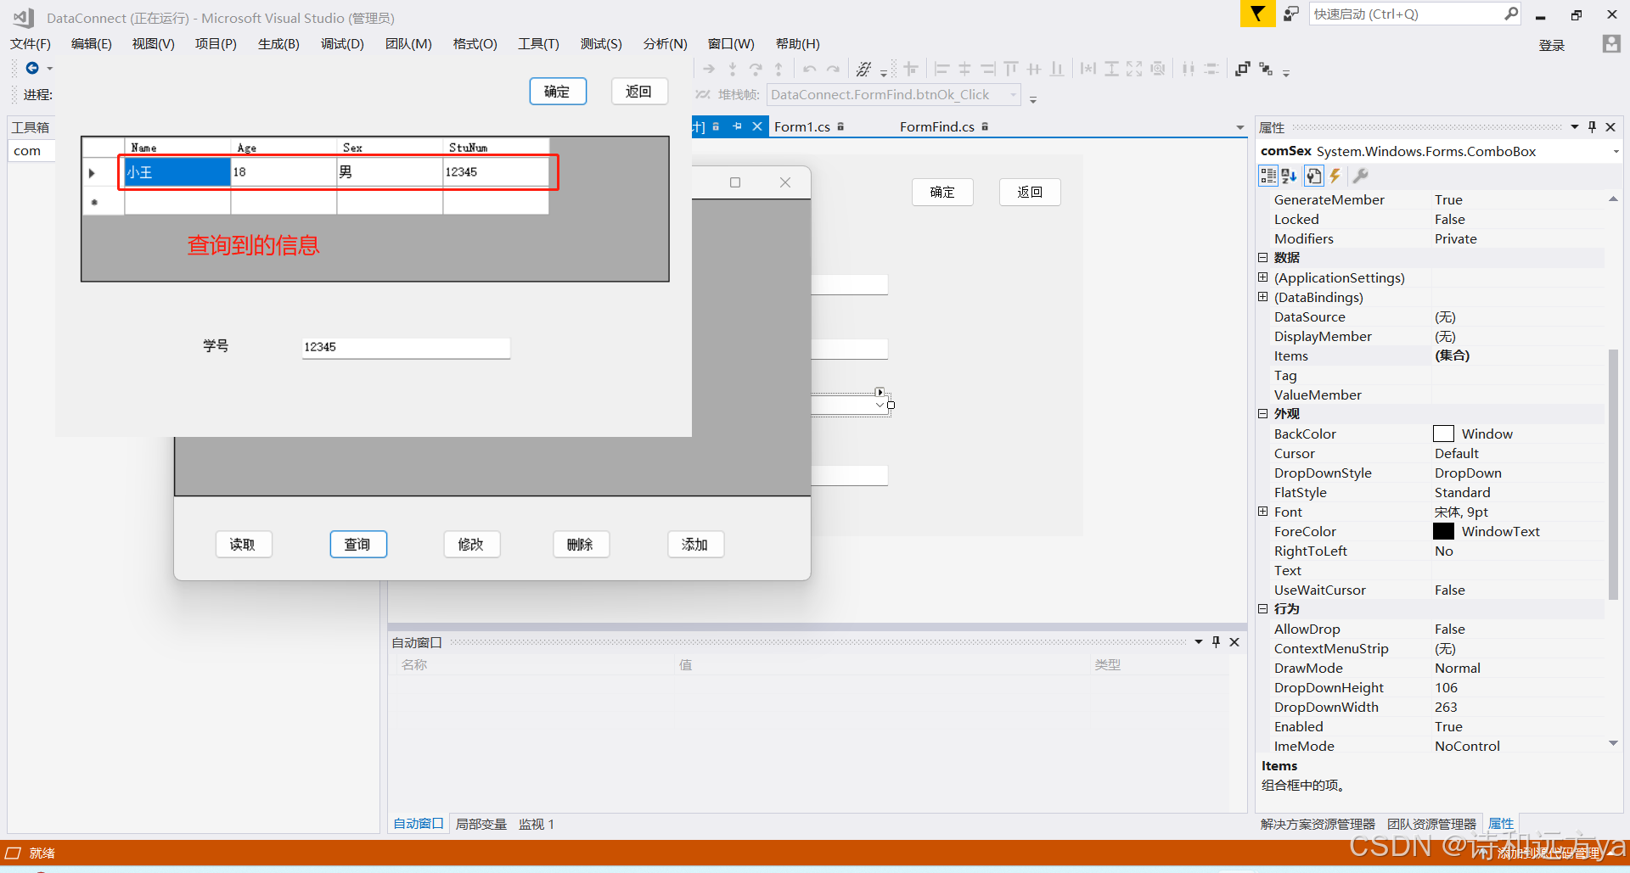Click the Align Middles layout icon
Screen dimensions: 1630x873
pos(1033,69)
